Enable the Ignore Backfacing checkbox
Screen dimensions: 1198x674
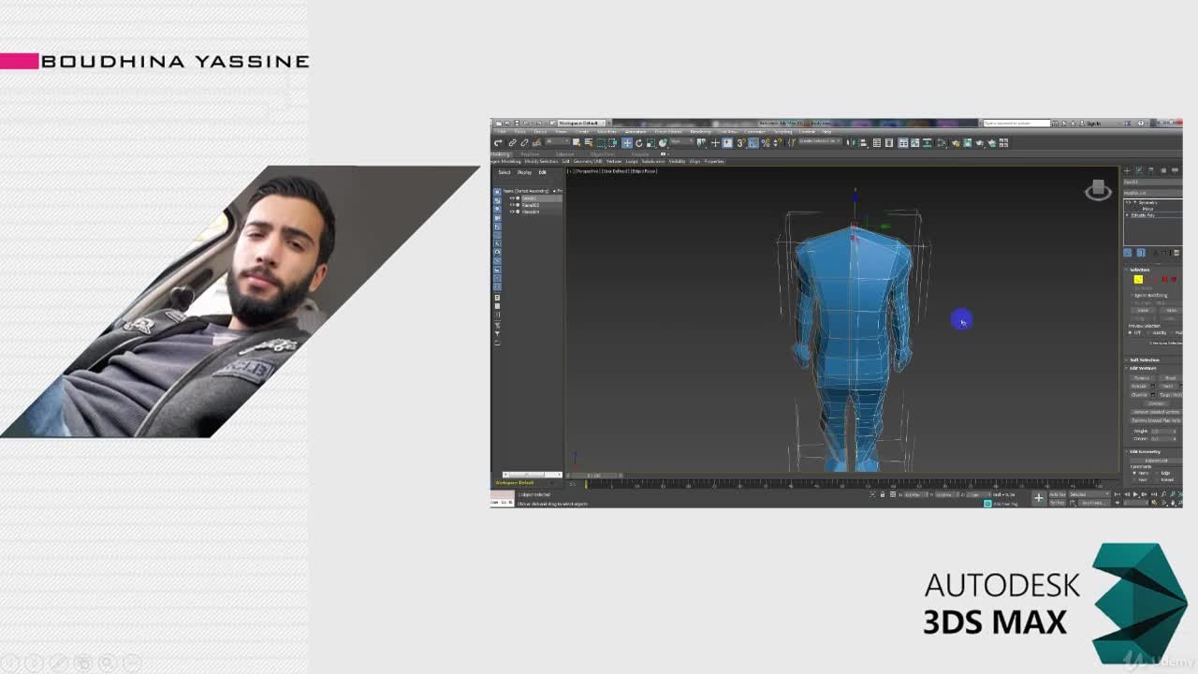coord(1133,294)
